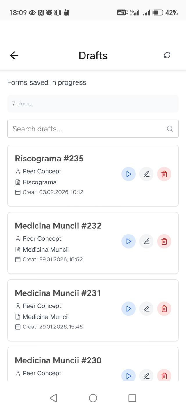Open edit for Medicina Muncii #230

[x=146, y=376]
